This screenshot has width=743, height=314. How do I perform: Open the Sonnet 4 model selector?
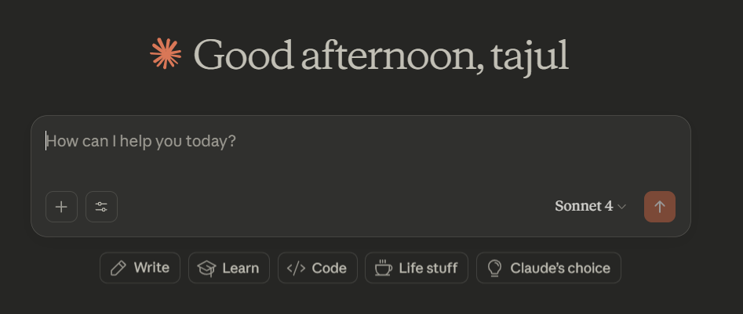pyautogui.click(x=584, y=207)
